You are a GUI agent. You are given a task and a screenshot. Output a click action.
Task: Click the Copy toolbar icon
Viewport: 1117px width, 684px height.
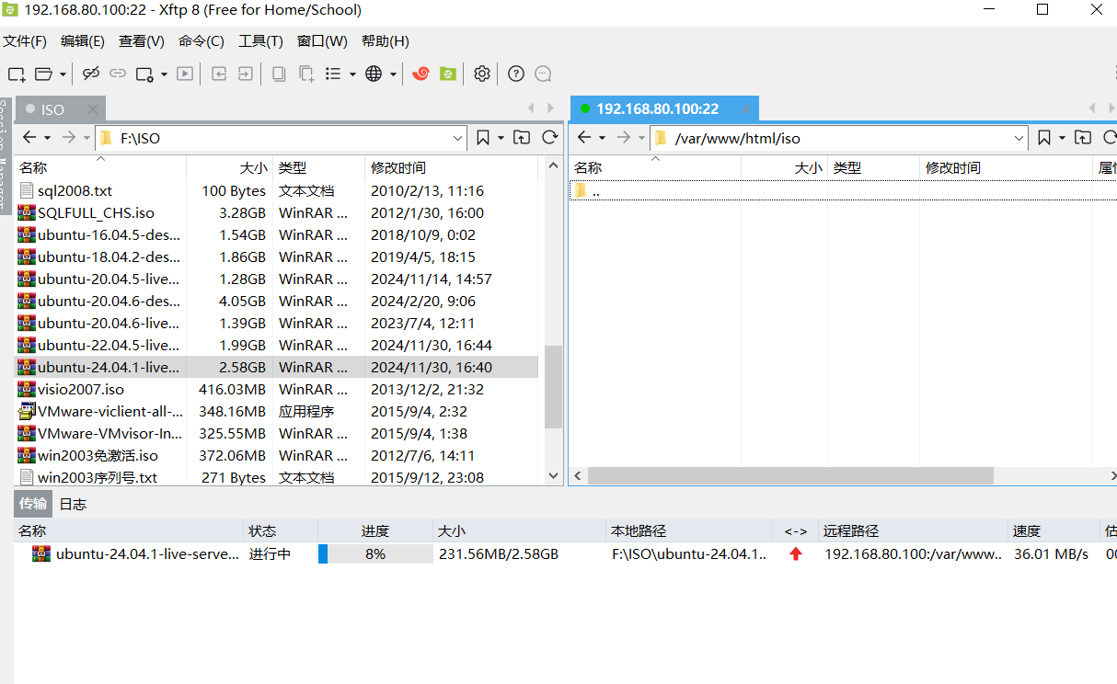[279, 74]
